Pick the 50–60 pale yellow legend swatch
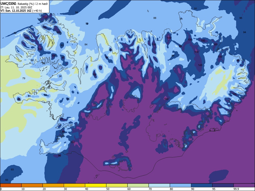The height and width of the screenshot is (191, 255). point(117,185)
